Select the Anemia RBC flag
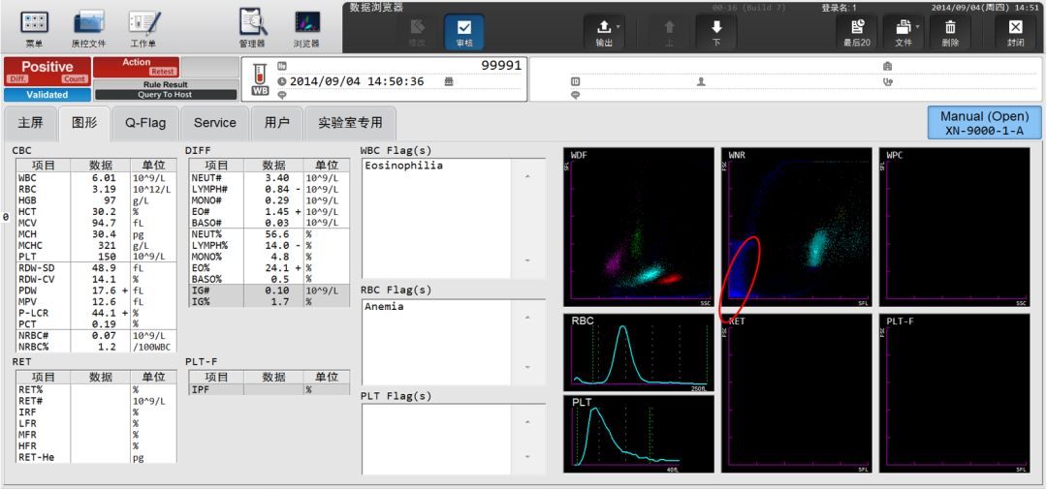Screen dimensions: 1047x489 [384, 307]
